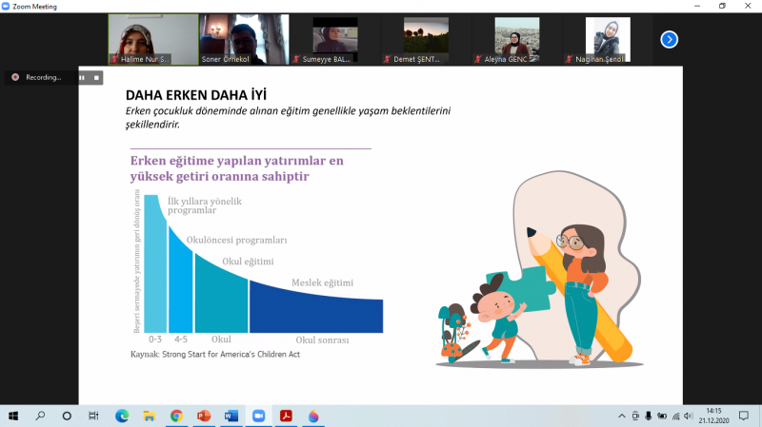Show next participants with blue arrow
Viewport: 762px width, 427px height.
click(x=670, y=39)
